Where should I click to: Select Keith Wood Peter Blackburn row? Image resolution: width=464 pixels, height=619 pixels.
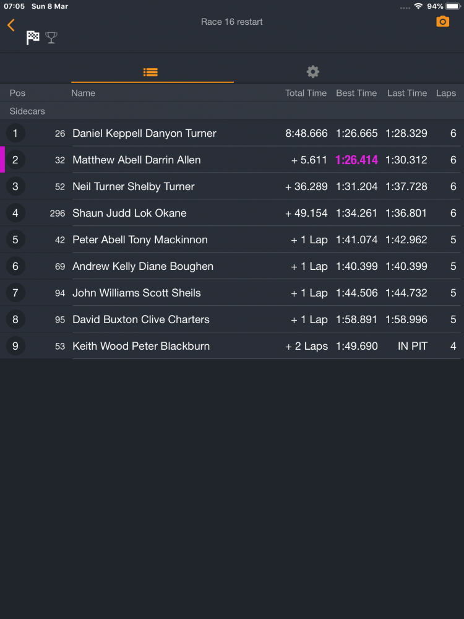click(x=141, y=346)
